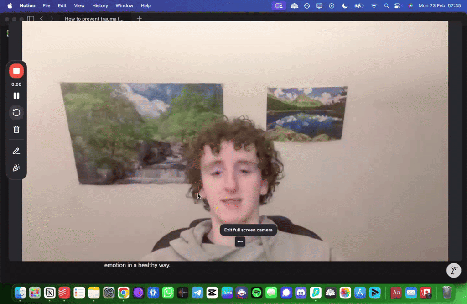Open a new tab with plus button

pos(140,18)
